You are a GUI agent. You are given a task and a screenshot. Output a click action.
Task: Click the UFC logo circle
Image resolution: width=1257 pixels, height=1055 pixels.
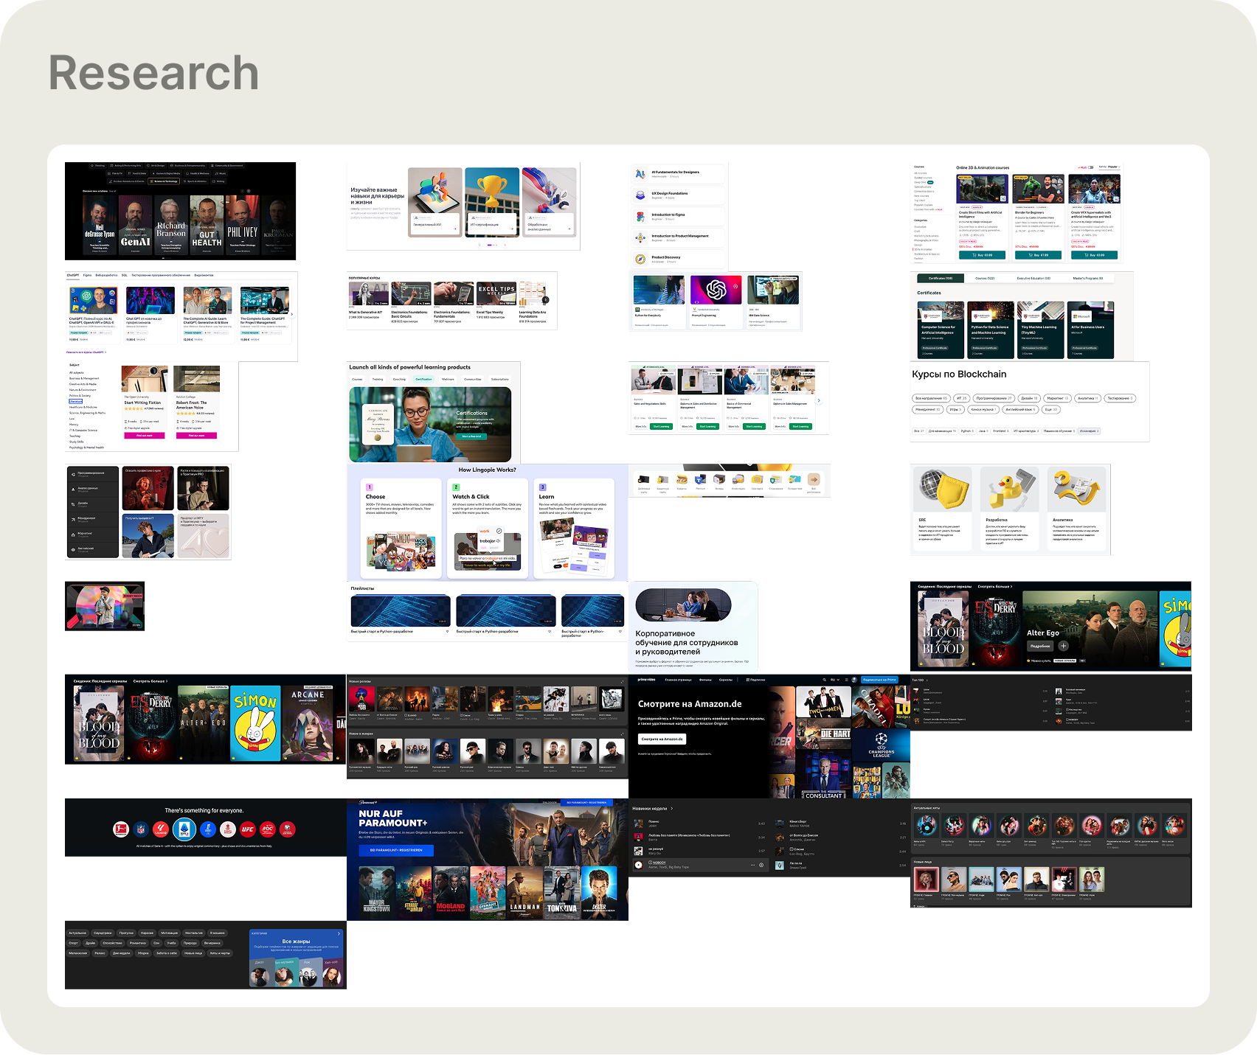pyautogui.click(x=248, y=829)
